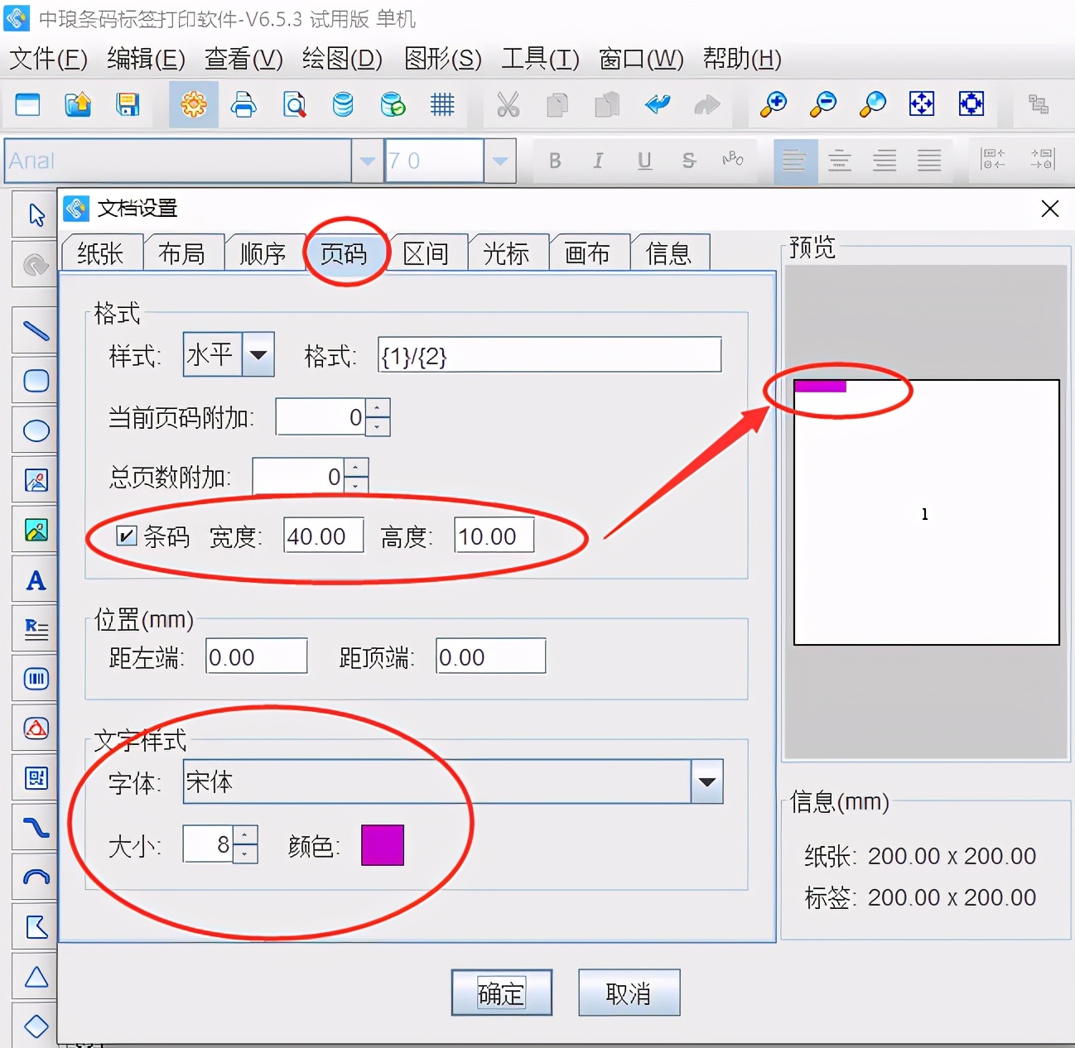
Task: Close the 文档设置 dialog
Action: click(1050, 209)
